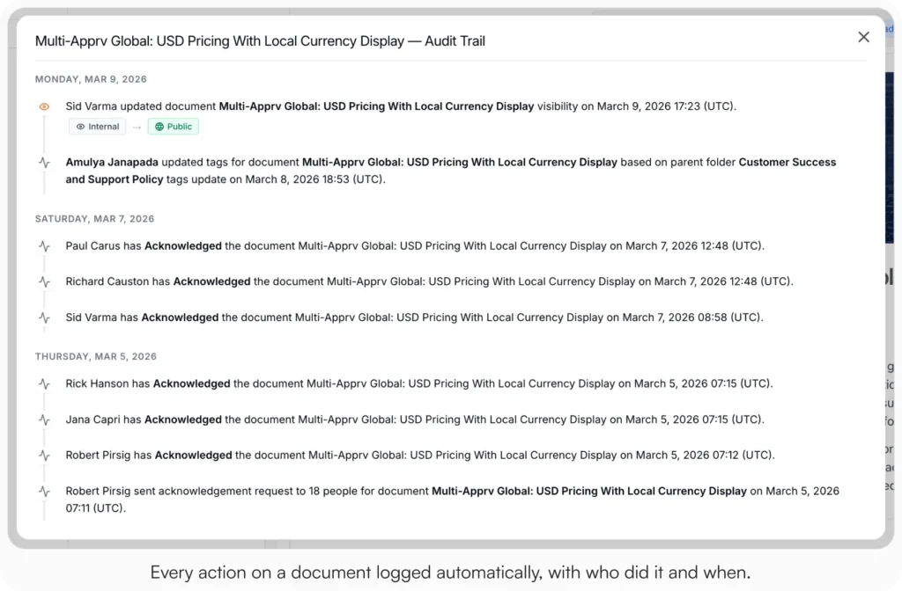Click the activity icon beside Rick Hanson entry

44,383
